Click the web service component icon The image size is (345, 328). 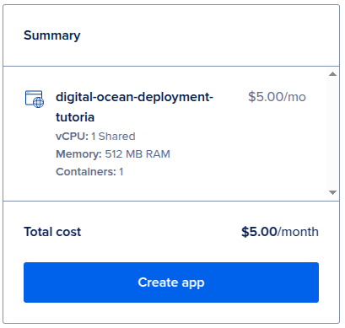[35, 99]
